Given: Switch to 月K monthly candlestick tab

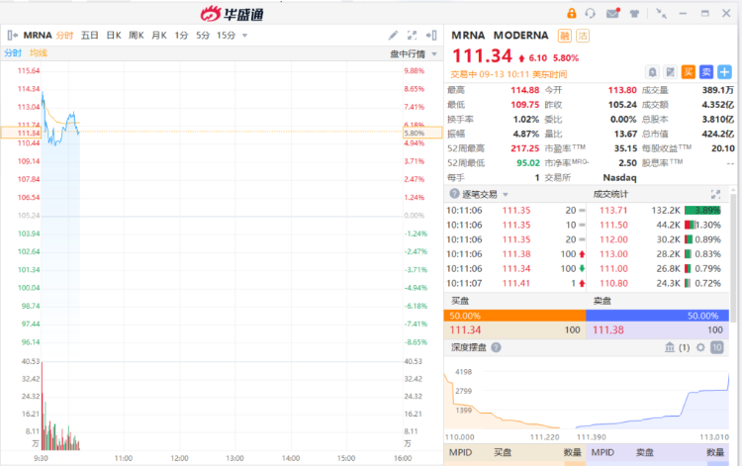Looking at the screenshot, I should click(x=159, y=35).
